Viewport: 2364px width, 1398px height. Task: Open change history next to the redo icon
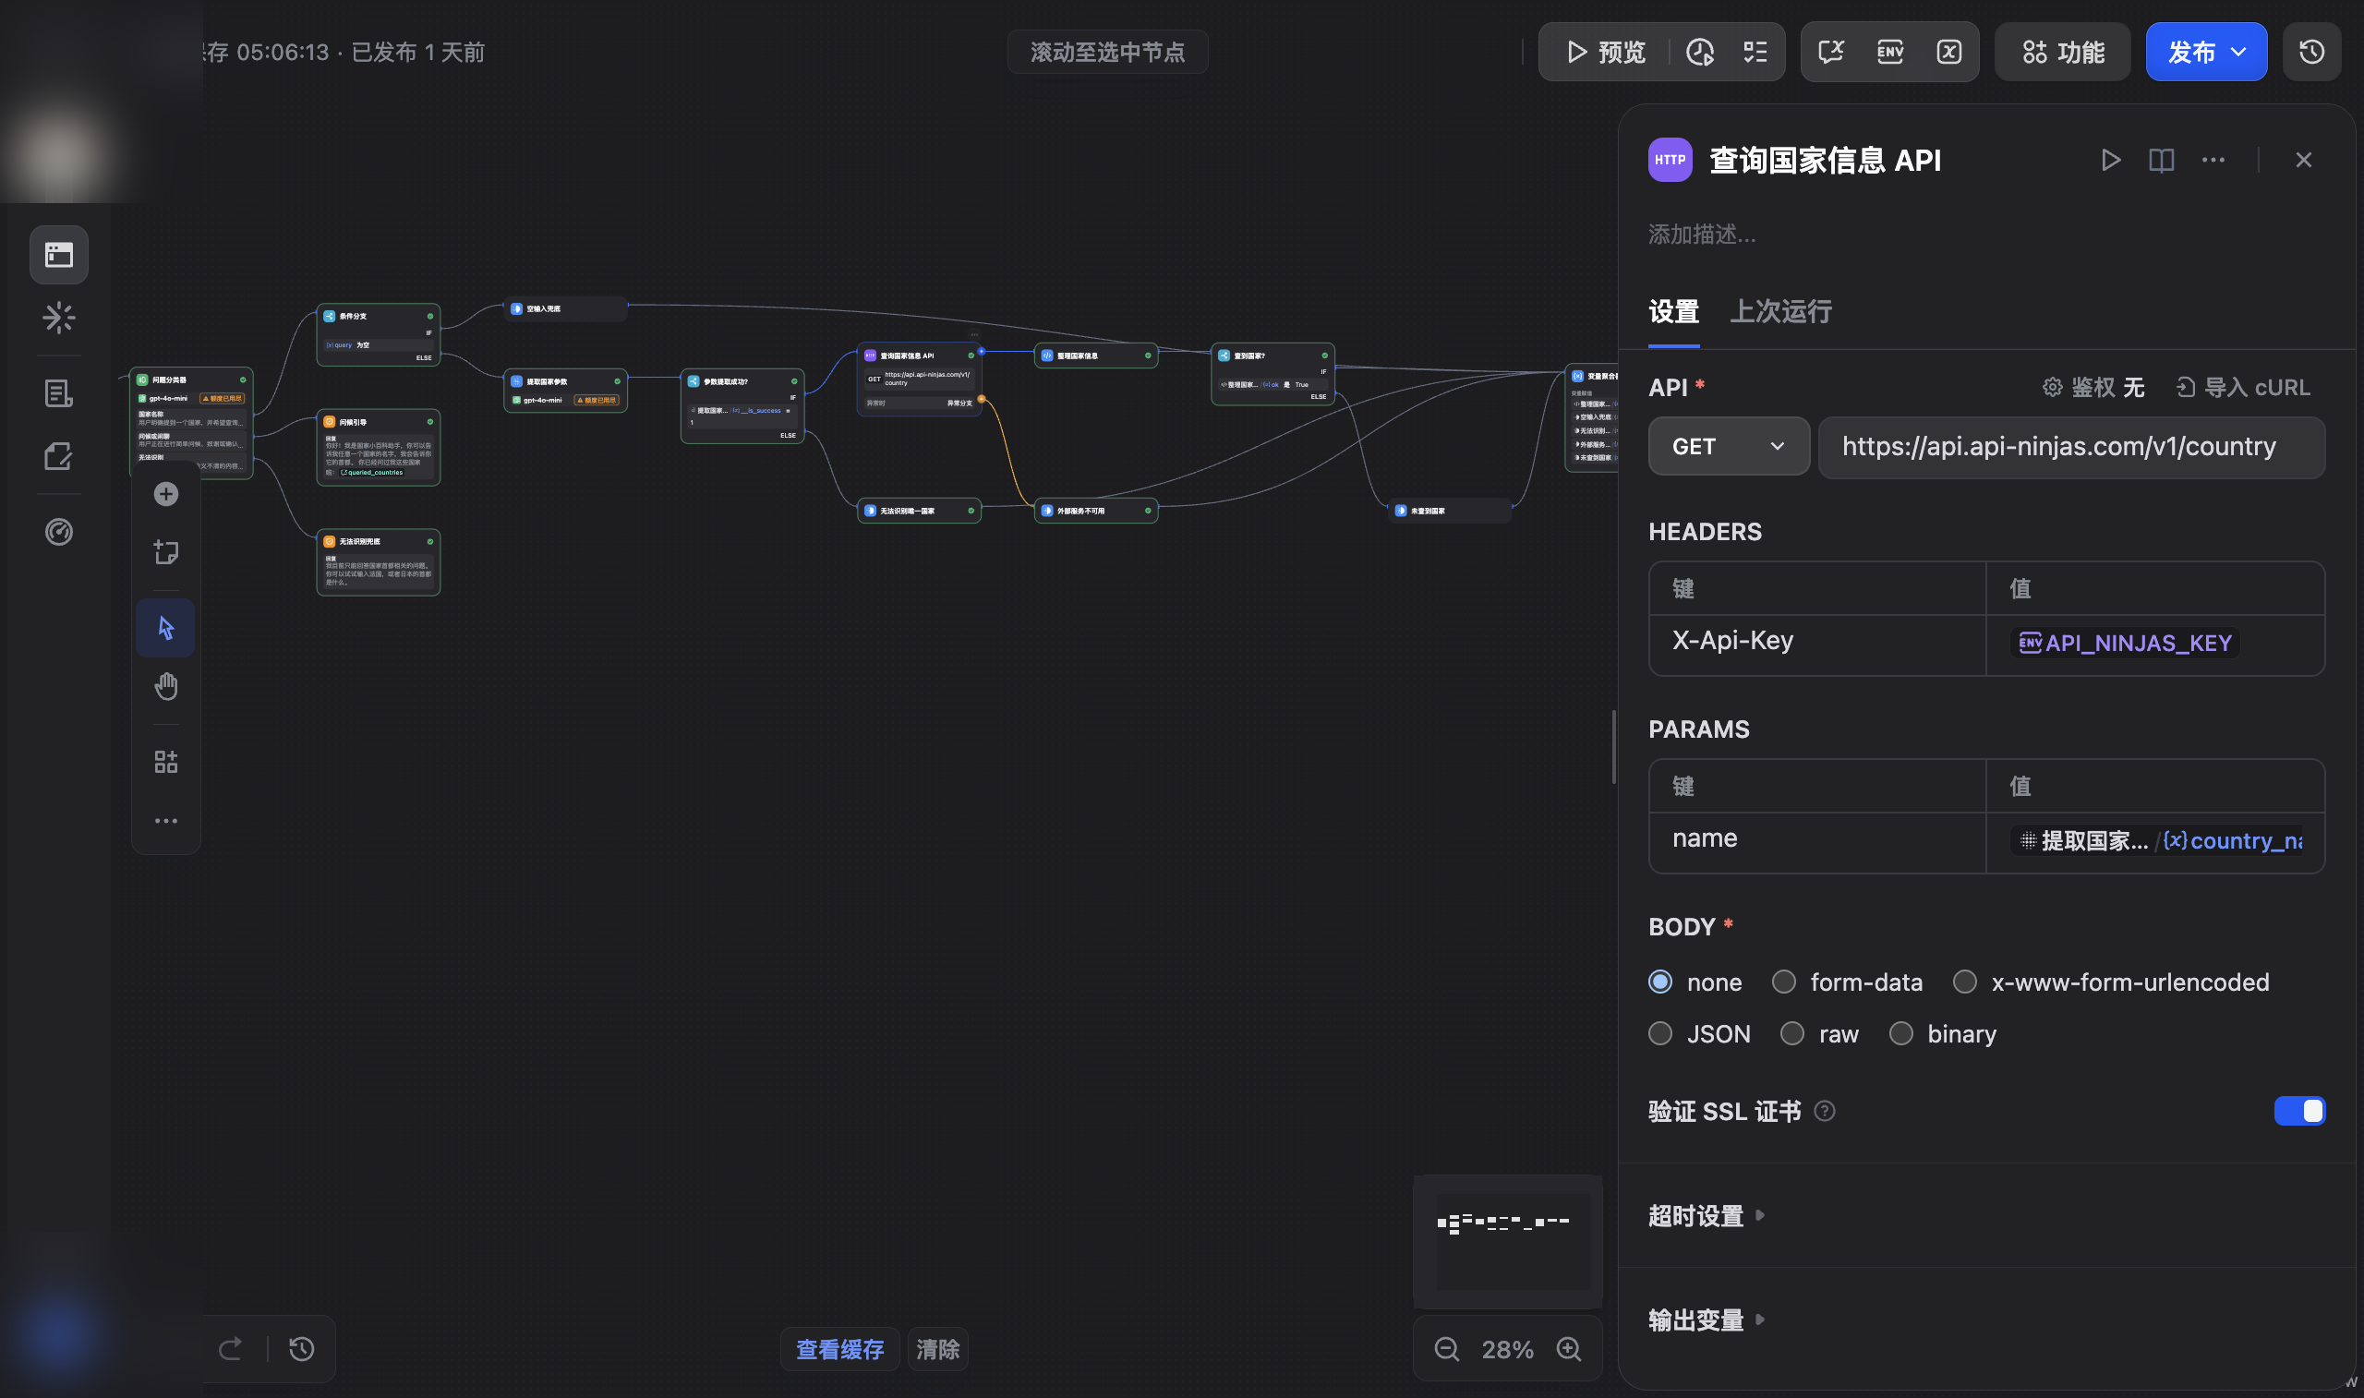click(301, 1349)
